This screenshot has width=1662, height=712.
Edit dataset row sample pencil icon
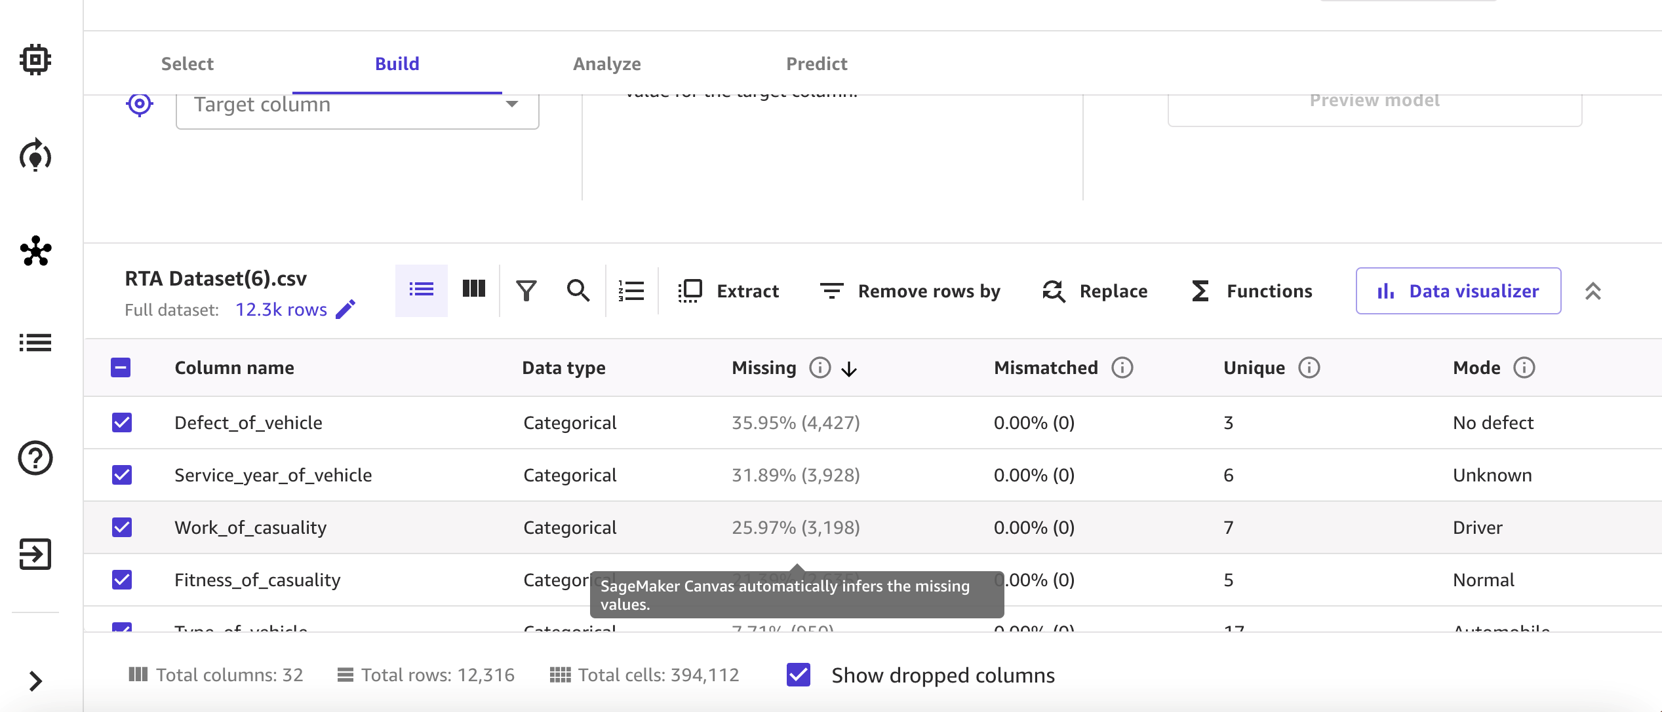[346, 309]
